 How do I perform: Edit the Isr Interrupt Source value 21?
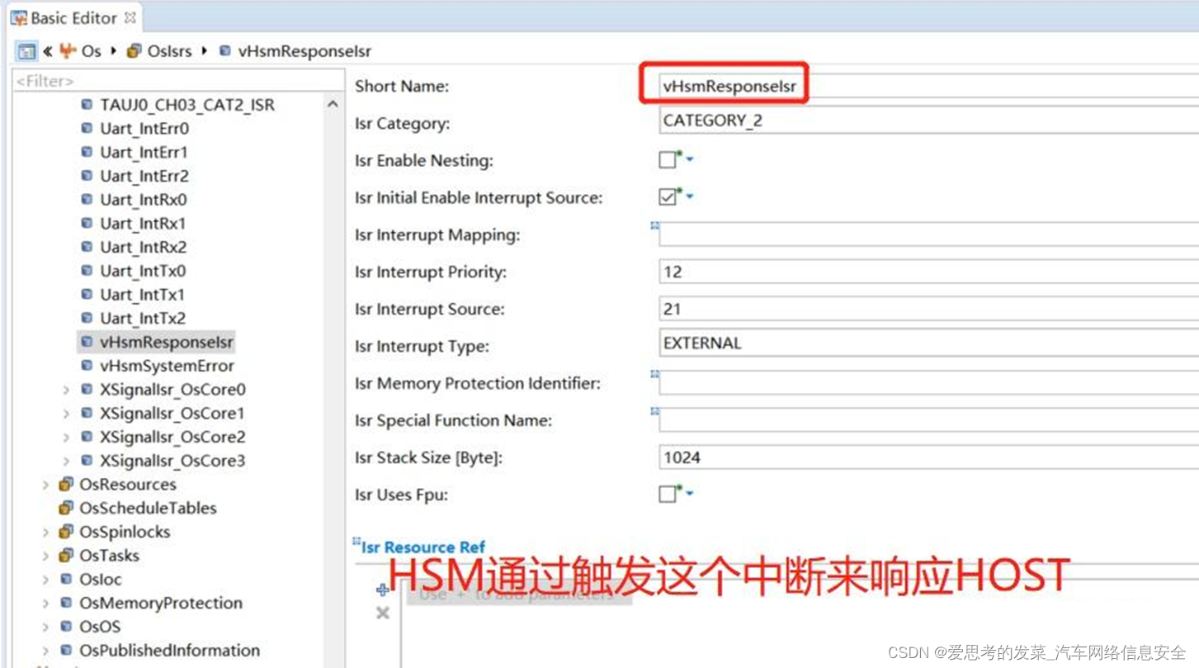[928, 309]
